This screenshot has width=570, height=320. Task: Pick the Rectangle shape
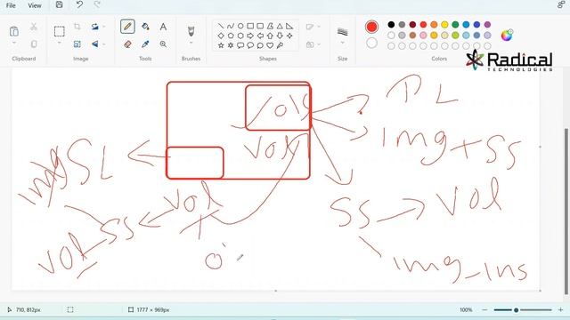[250, 26]
